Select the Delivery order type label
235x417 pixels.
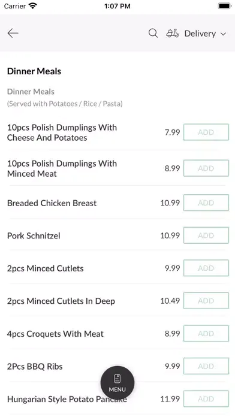pos(200,34)
